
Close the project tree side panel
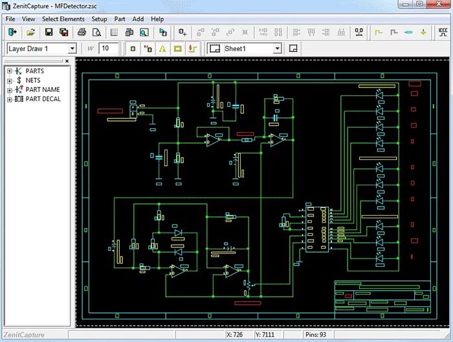(67, 61)
